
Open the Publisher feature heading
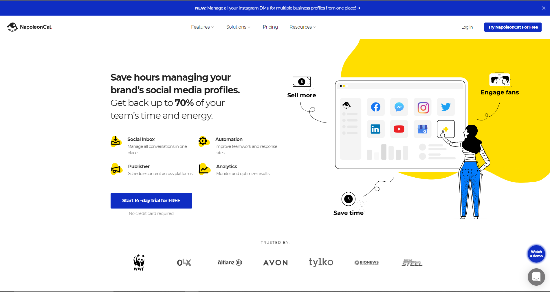tap(139, 166)
